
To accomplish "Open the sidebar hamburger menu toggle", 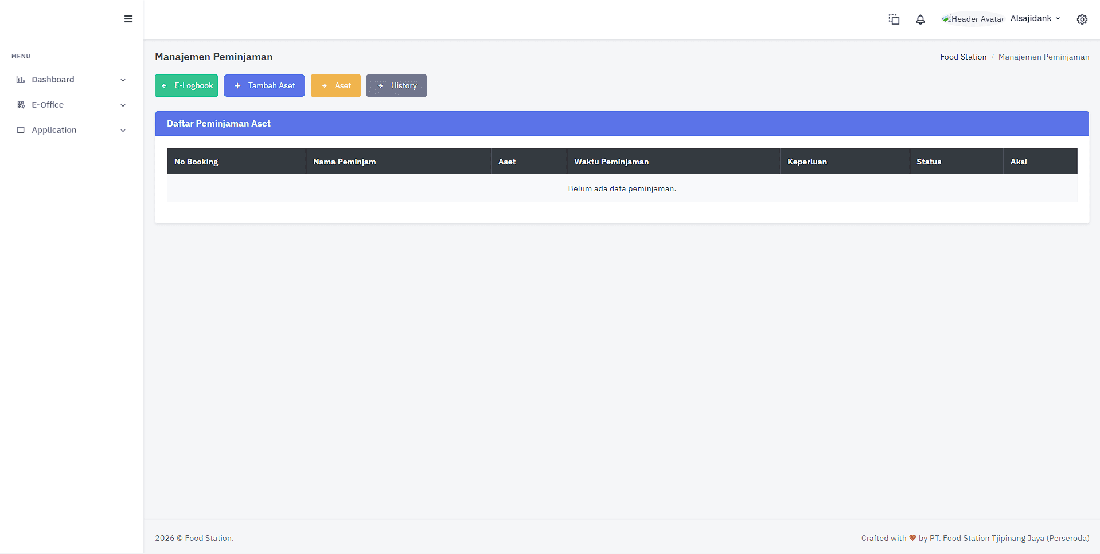I will coord(128,19).
